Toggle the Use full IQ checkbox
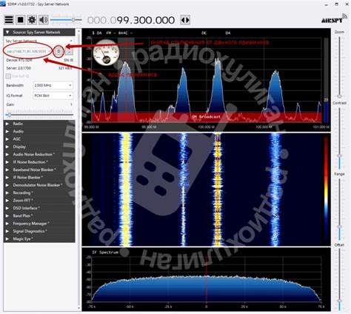The height and width of the screenshot is (314, 351). click(x=8, y=76)
